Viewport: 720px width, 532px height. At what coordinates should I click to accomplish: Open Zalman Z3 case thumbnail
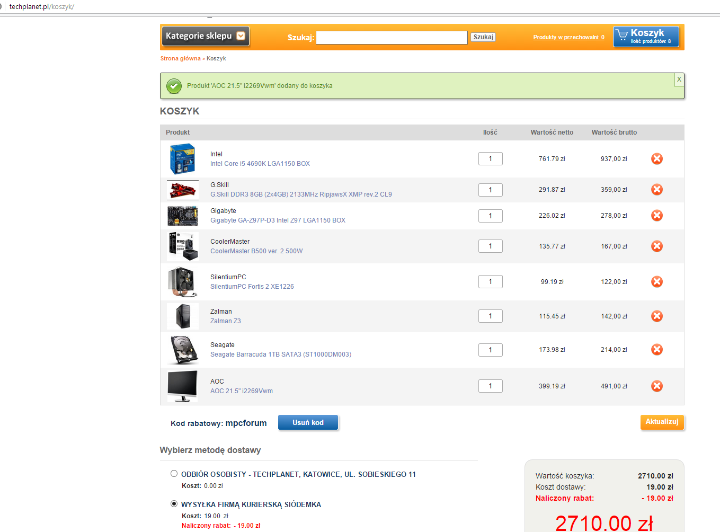tap(182, 316)
